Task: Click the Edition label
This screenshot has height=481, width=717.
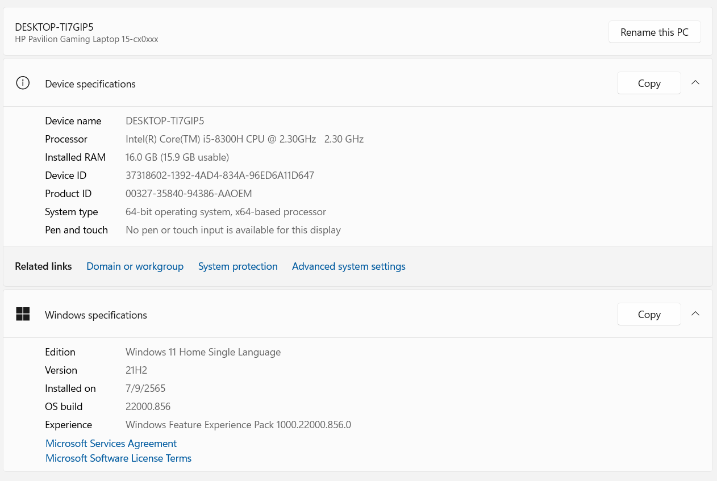Action: point(60,352)
